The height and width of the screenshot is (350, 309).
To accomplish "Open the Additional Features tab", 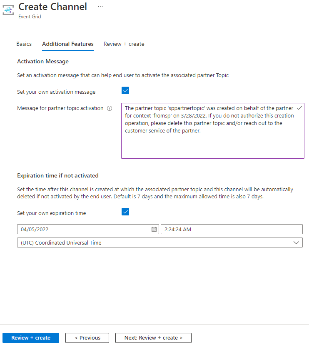I will pos(67,44).
